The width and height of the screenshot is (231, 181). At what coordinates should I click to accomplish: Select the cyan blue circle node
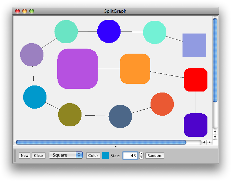[35, 97]
